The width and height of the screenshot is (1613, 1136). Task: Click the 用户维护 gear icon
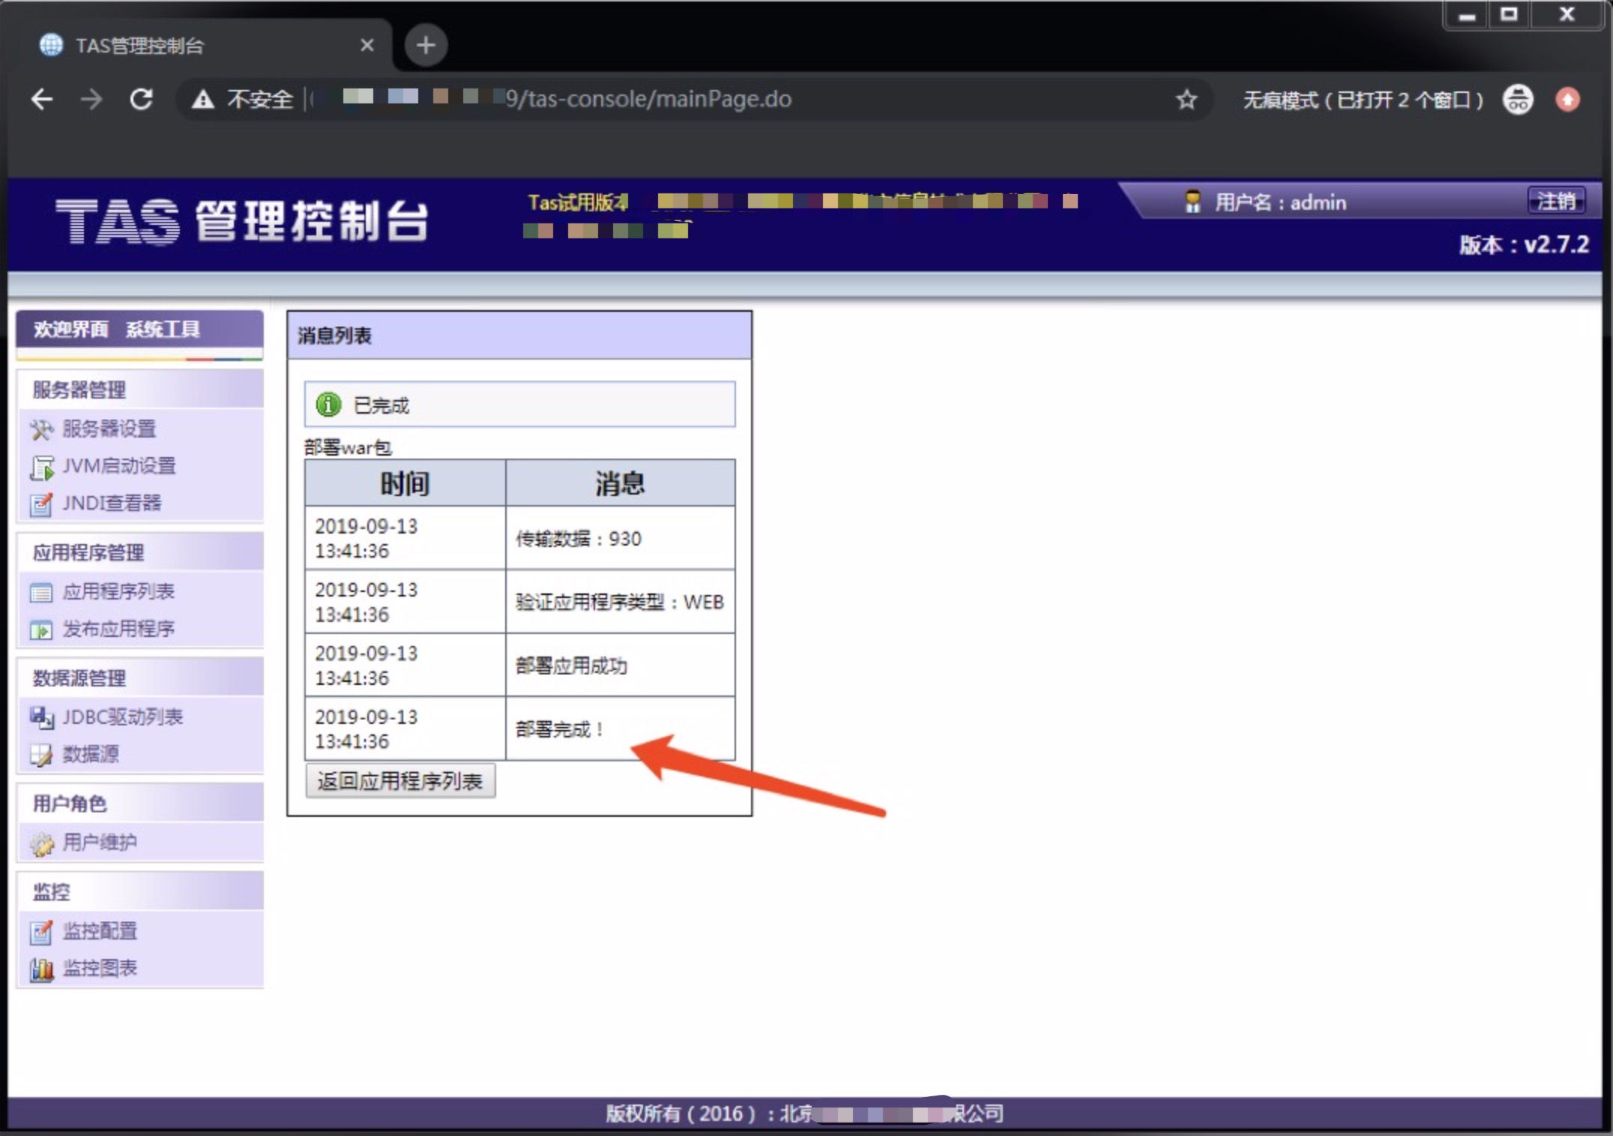[41, 844]
